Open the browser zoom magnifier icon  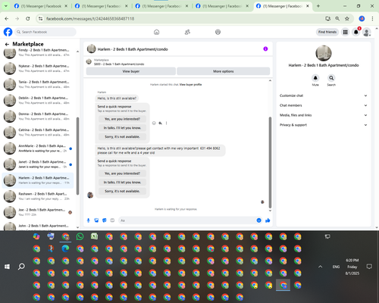[x=337, y=18]
